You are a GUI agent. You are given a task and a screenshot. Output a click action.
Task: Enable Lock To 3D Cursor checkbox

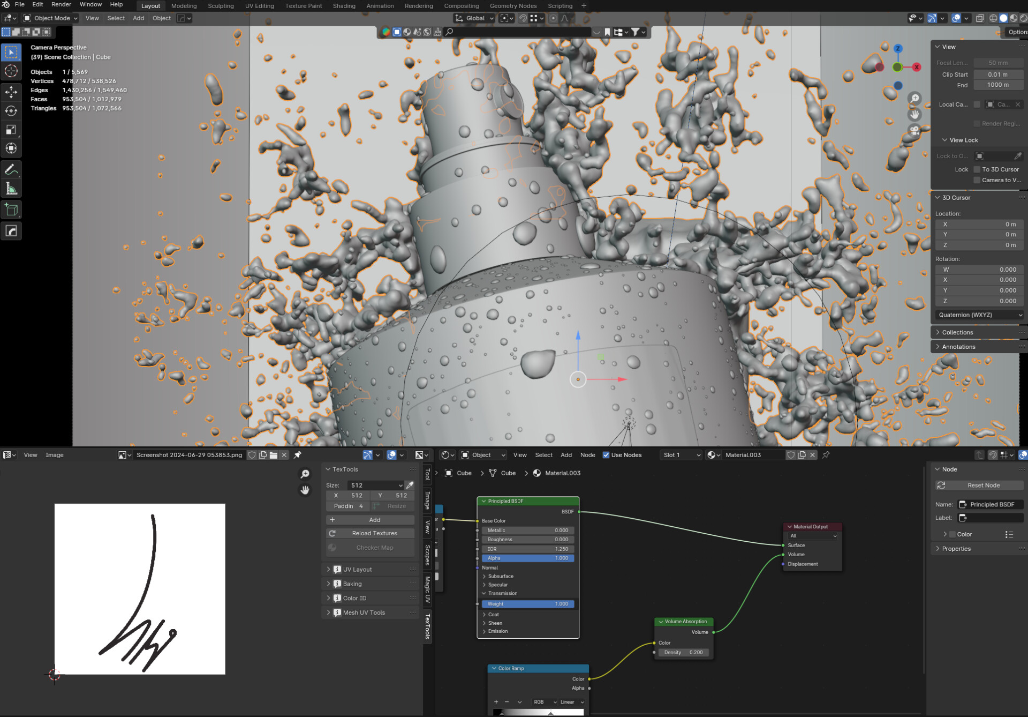pos(977,169)
